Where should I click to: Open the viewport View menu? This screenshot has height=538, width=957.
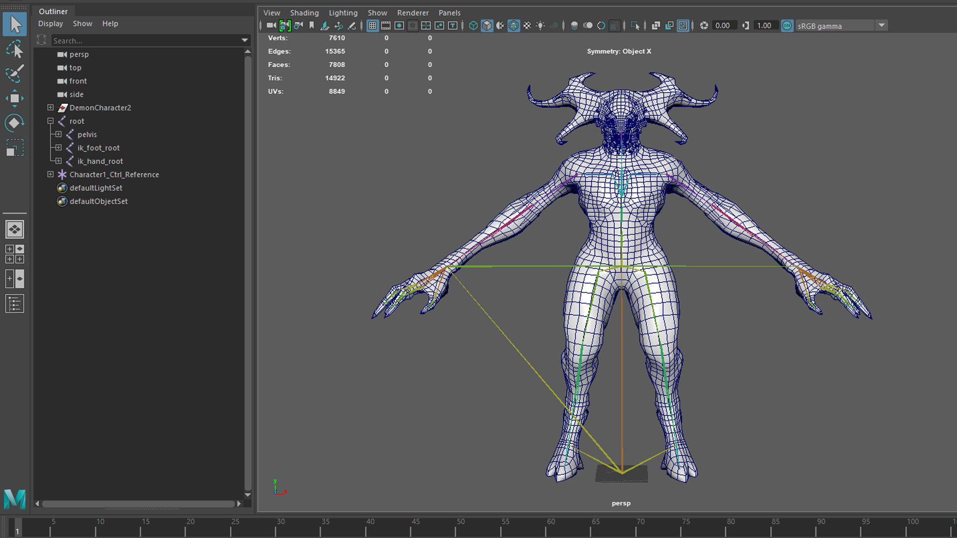pyautogui.click(x=272, y=12)
